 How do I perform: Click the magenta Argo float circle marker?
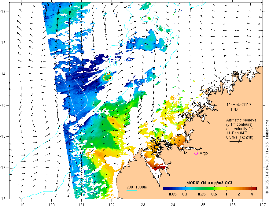[x=196, y=154]
